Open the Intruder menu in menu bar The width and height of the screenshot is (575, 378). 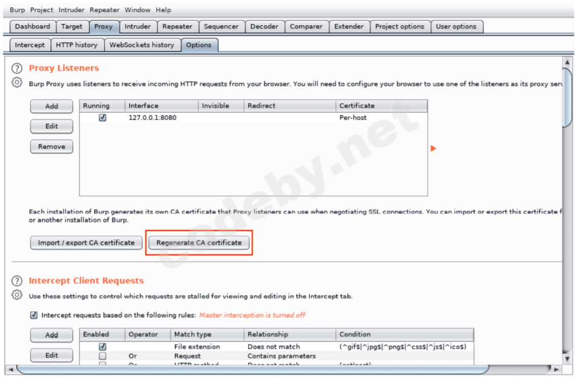71,10
